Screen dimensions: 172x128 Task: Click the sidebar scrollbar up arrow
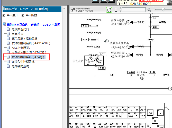coord(64,8)
